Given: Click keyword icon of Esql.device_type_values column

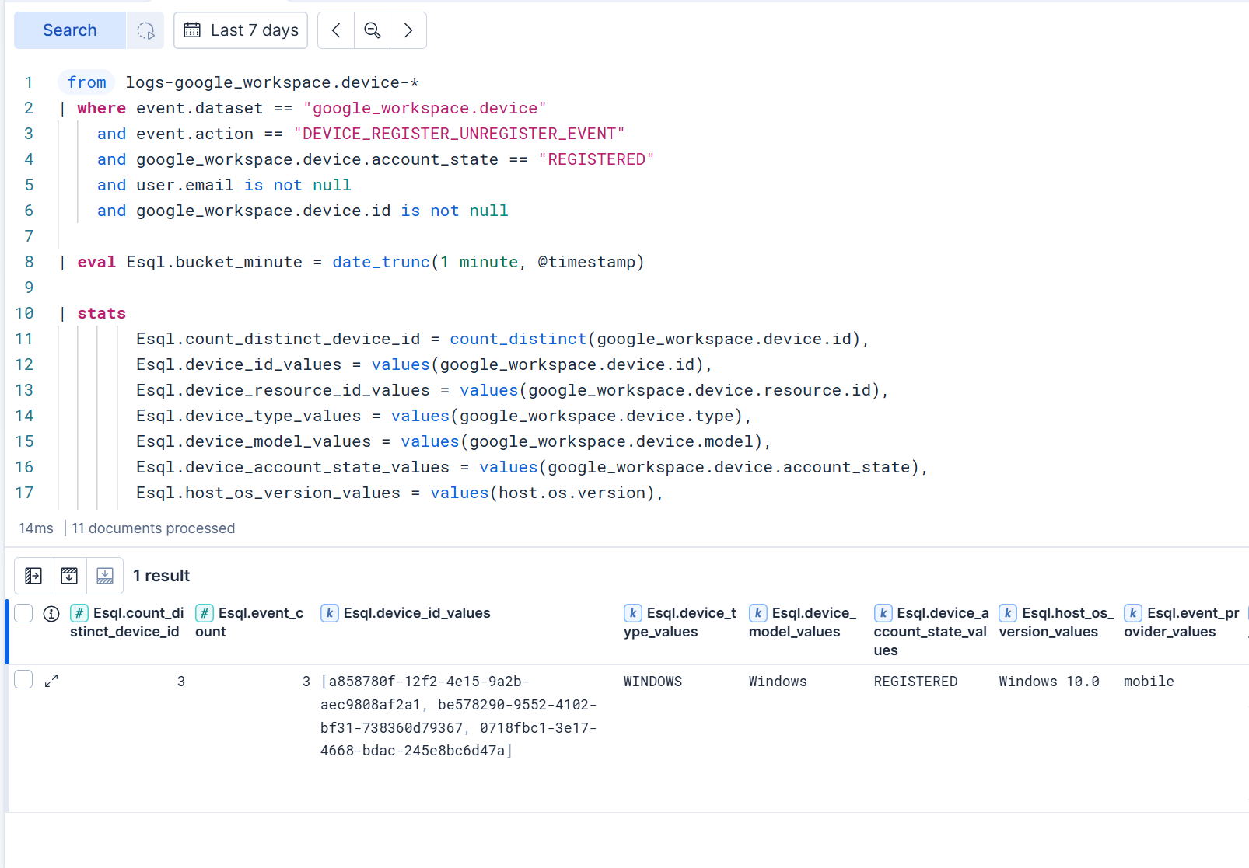Looking at the screenshot, I should (633, 613).
